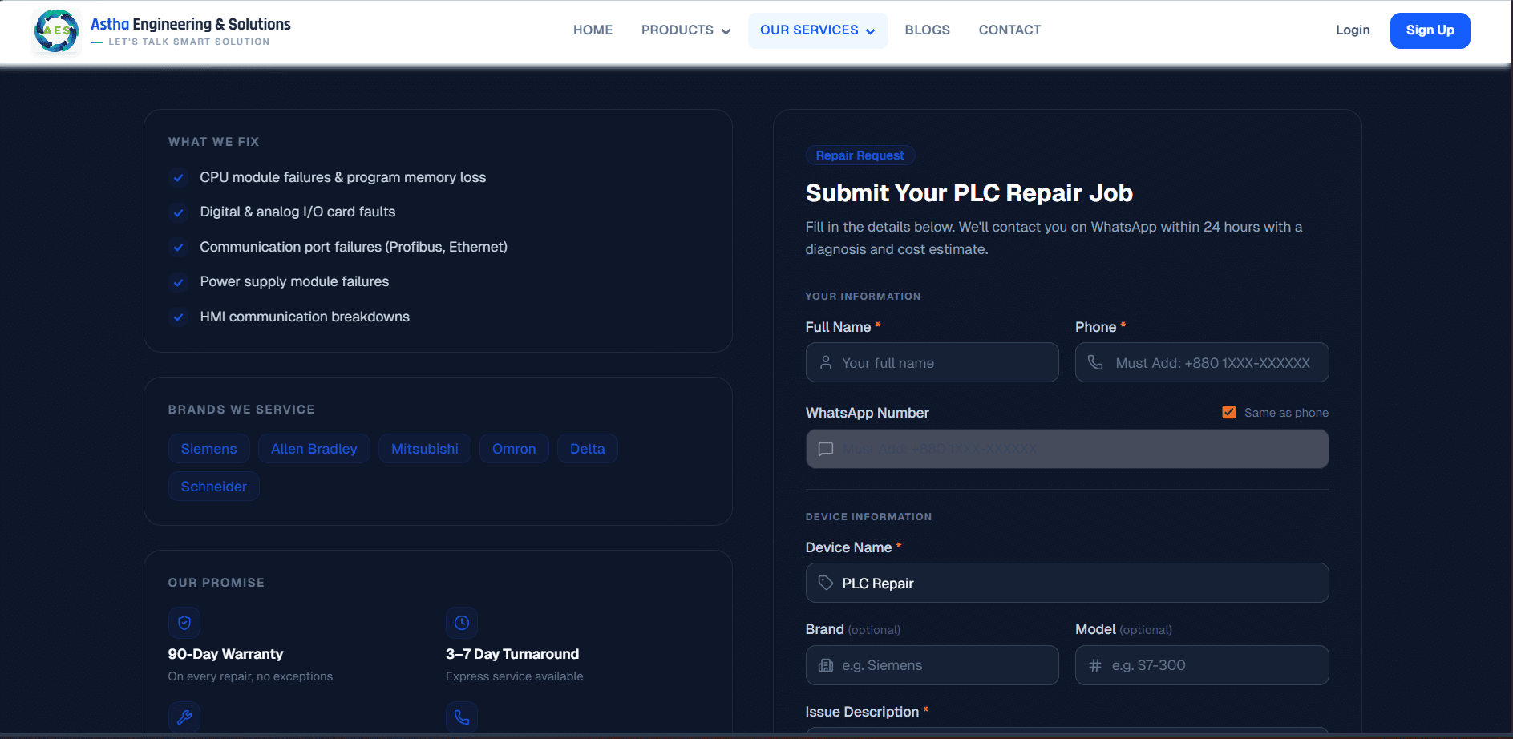Click the 3–7 Day Turnaround heading
1513x739 pixels.
click(x=512, y=654)
